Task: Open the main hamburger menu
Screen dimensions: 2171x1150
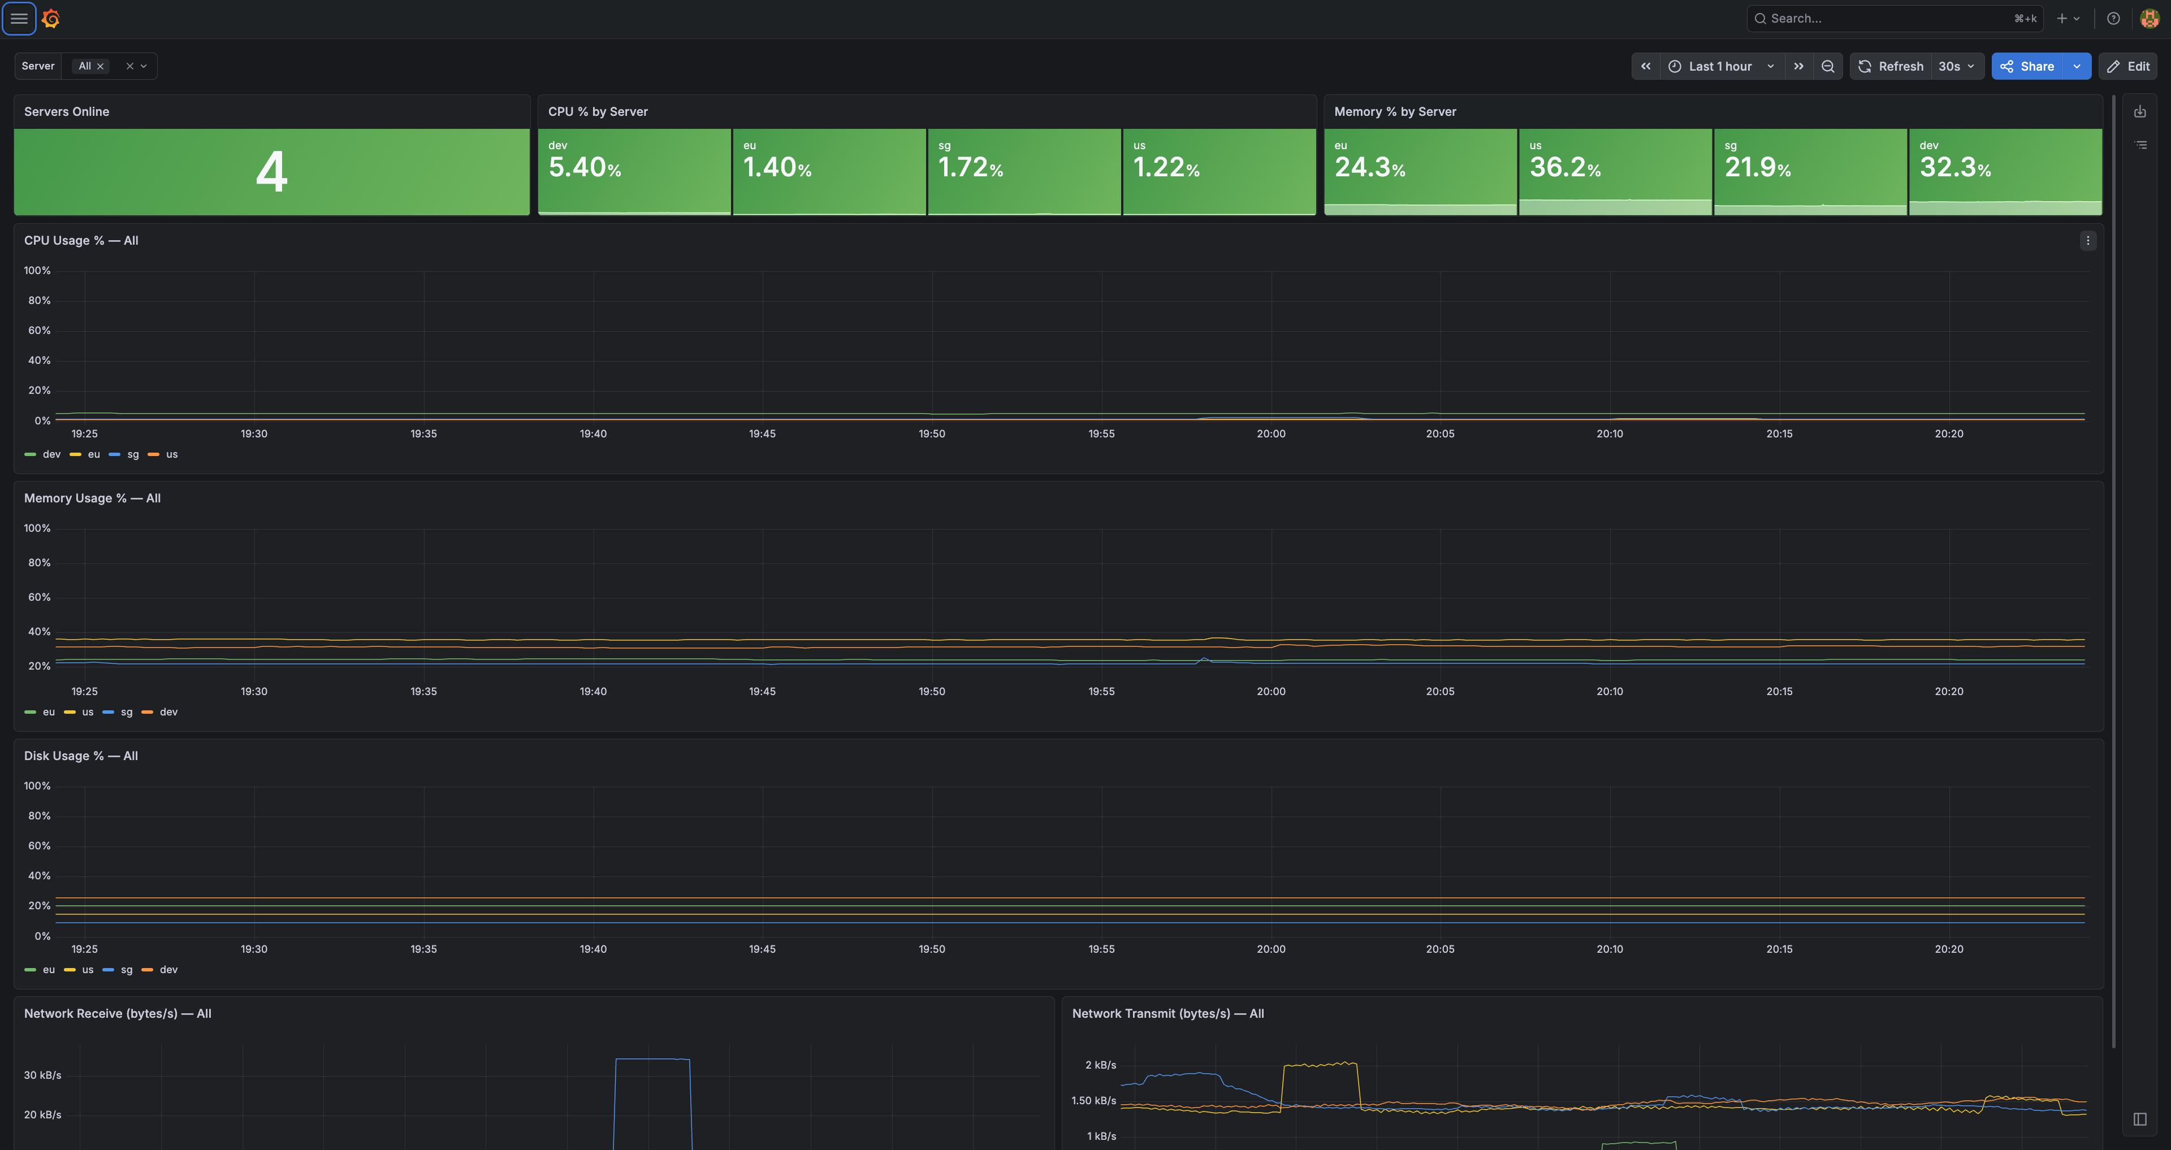Action: [19, 19]
